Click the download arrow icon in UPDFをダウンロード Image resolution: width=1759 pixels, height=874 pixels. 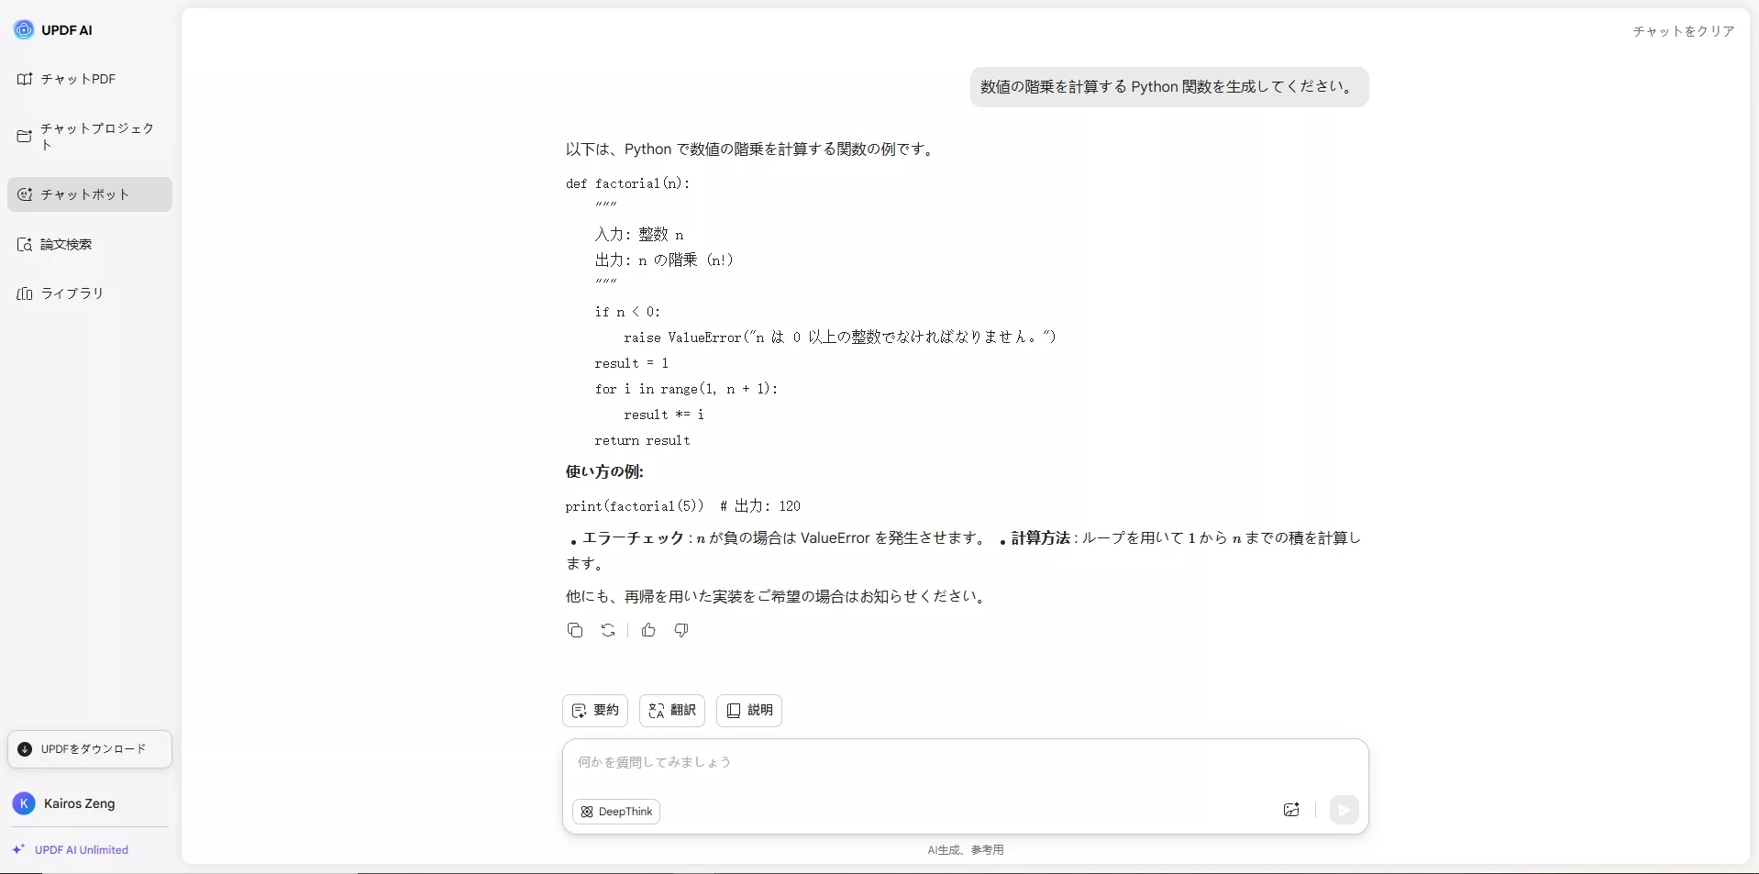point(25,749)
